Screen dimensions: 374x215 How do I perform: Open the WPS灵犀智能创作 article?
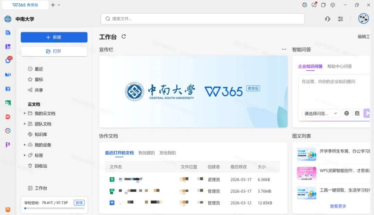point(333,174)
